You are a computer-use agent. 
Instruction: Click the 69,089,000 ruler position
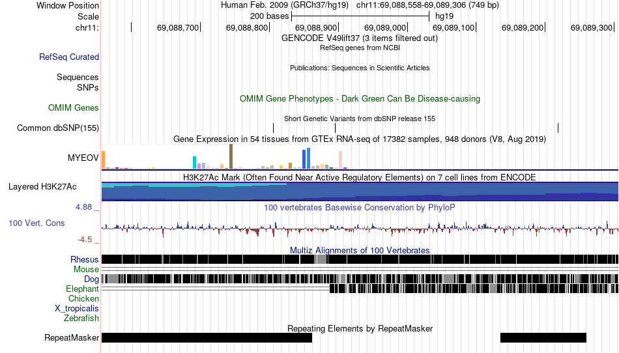[385, 27]
